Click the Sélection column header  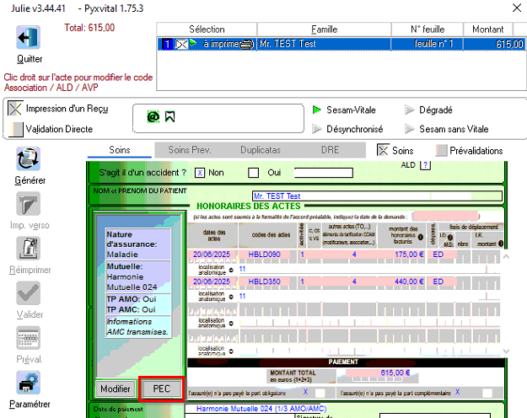pyautogui.click(x=207, y=29)
